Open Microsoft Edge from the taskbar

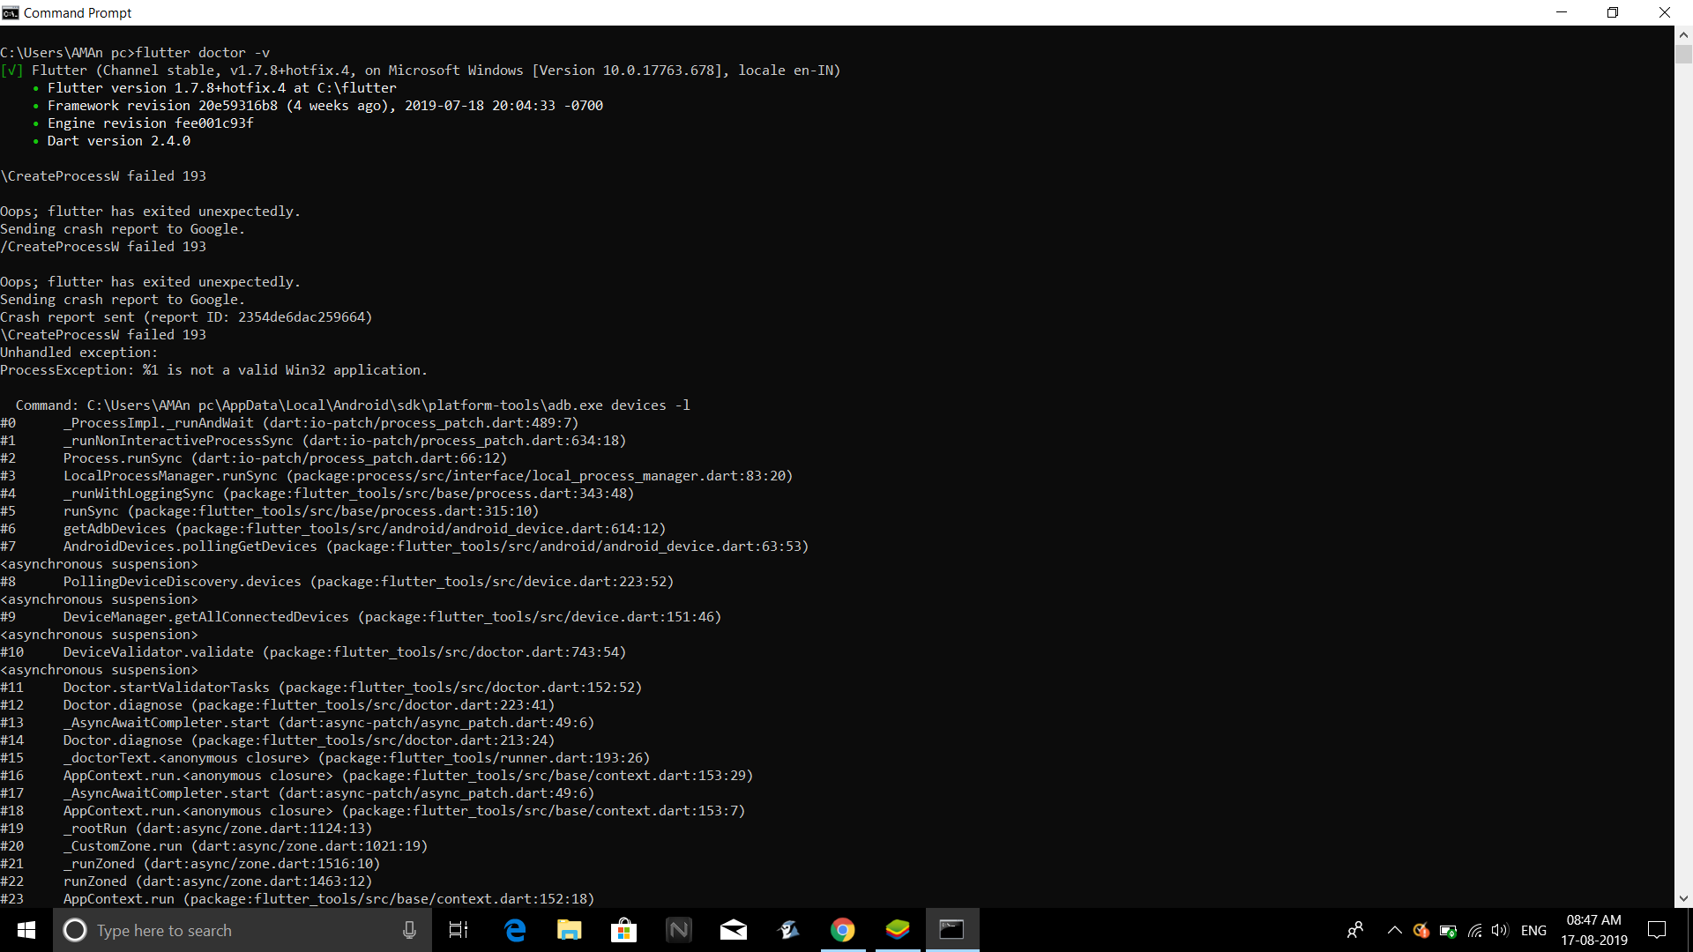tap(514, 930)
